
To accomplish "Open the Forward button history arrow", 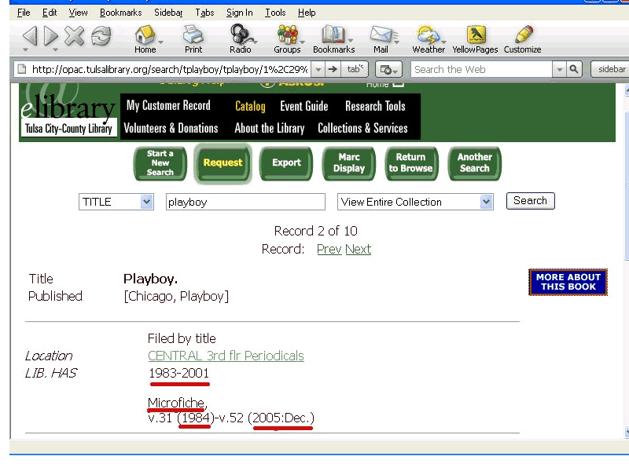I will pyautogui.click(x=55, y=50).
